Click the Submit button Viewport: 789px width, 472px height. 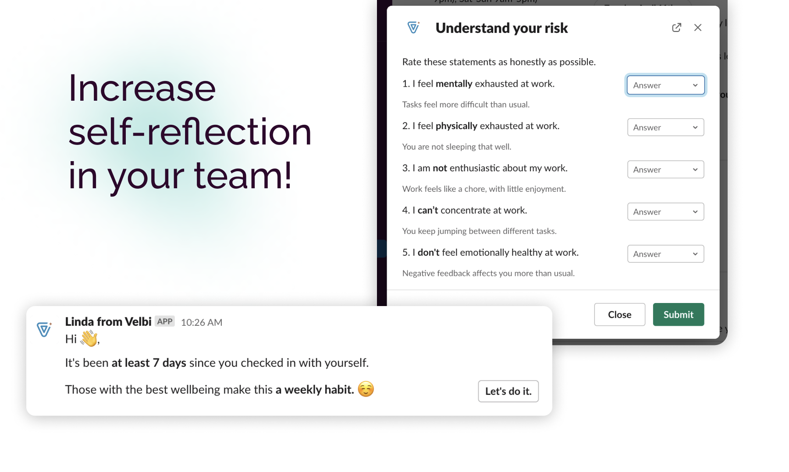click(678, 314)
